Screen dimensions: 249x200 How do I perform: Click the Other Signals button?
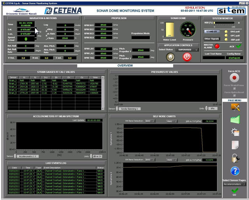[212, 39]
